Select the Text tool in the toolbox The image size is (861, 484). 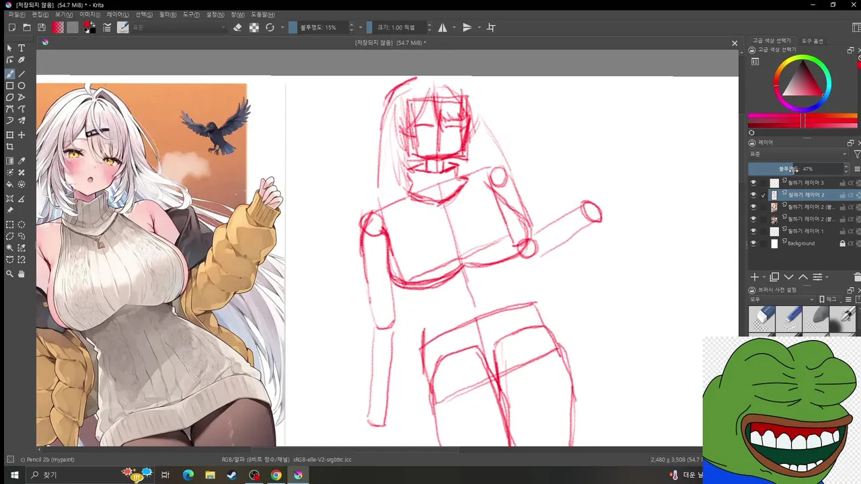click(22, 48)
